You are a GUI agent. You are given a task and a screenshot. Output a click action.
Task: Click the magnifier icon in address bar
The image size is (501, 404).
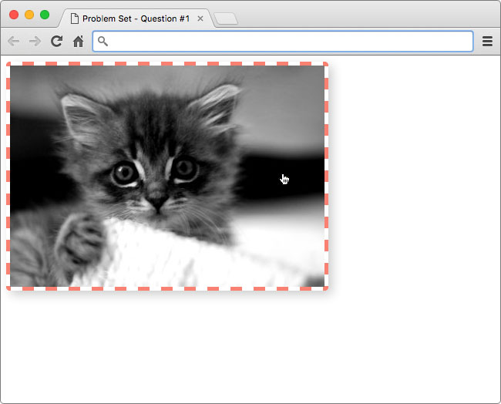(103, 42)
